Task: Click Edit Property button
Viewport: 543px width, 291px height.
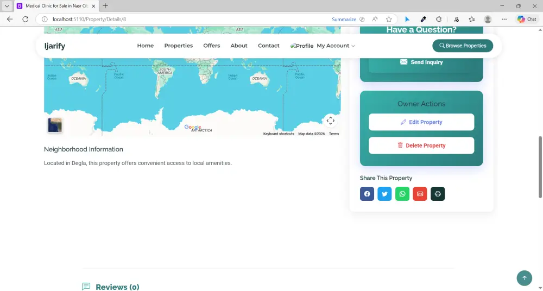Action: pos(421,122)
